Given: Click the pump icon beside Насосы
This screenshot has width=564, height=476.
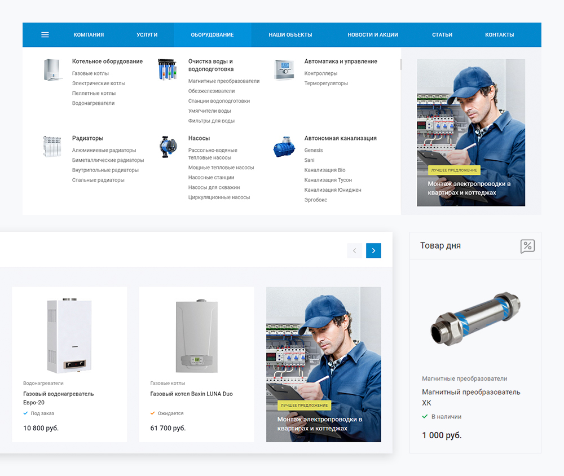Looking at the screenshot, I should click(x=168, y=146).
